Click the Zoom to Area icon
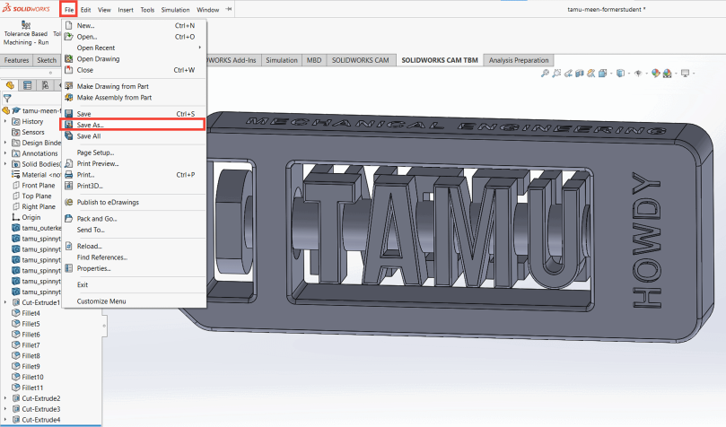 click(x=556, y=73)
